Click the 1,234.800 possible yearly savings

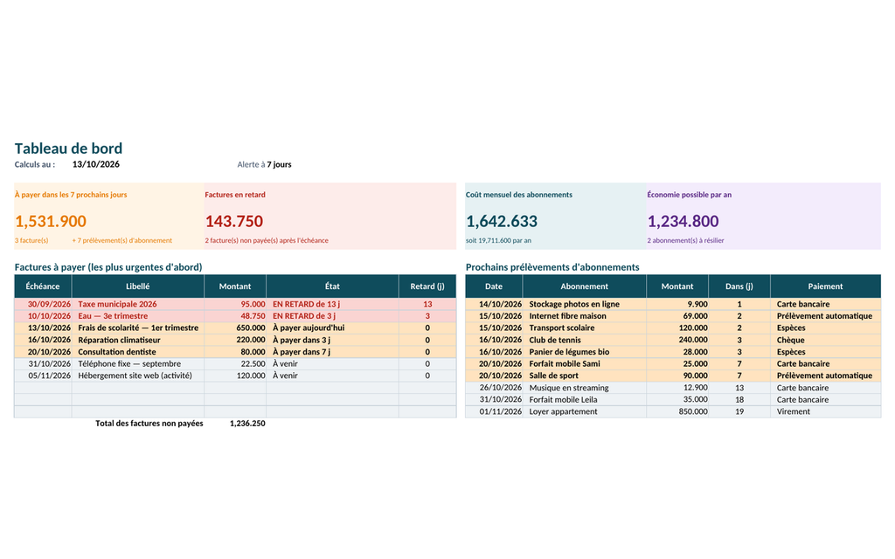tap(683, 221)
